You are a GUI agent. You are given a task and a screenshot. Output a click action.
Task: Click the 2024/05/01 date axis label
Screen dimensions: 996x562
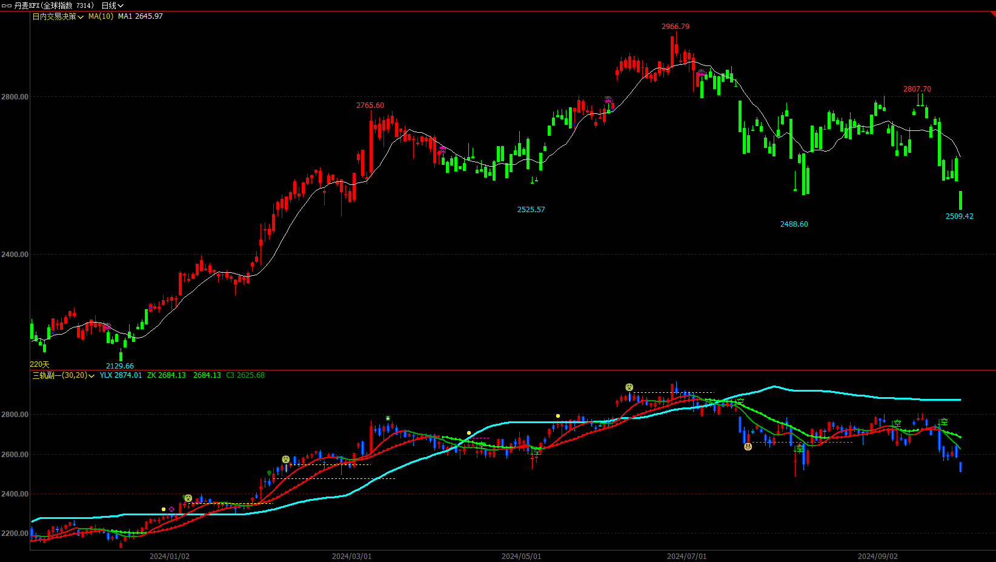(522, 557)
